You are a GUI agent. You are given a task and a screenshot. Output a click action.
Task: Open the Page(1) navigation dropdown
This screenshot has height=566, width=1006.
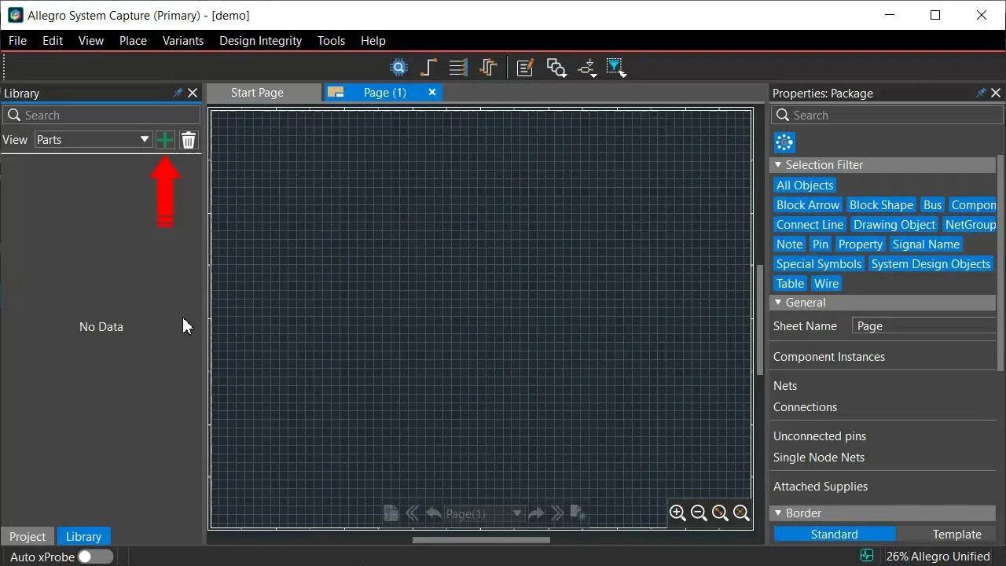point(483,513)
